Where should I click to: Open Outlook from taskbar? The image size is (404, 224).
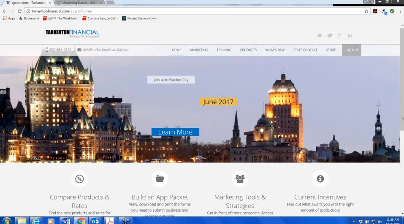95,221
